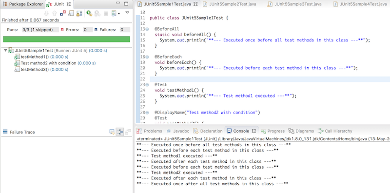Open the Test Run History icon
This screenshot has width=390, height=193.
[114, 13]
